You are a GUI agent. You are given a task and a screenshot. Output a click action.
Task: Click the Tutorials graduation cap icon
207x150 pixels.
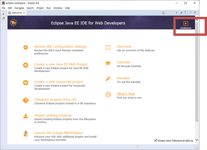108,63
